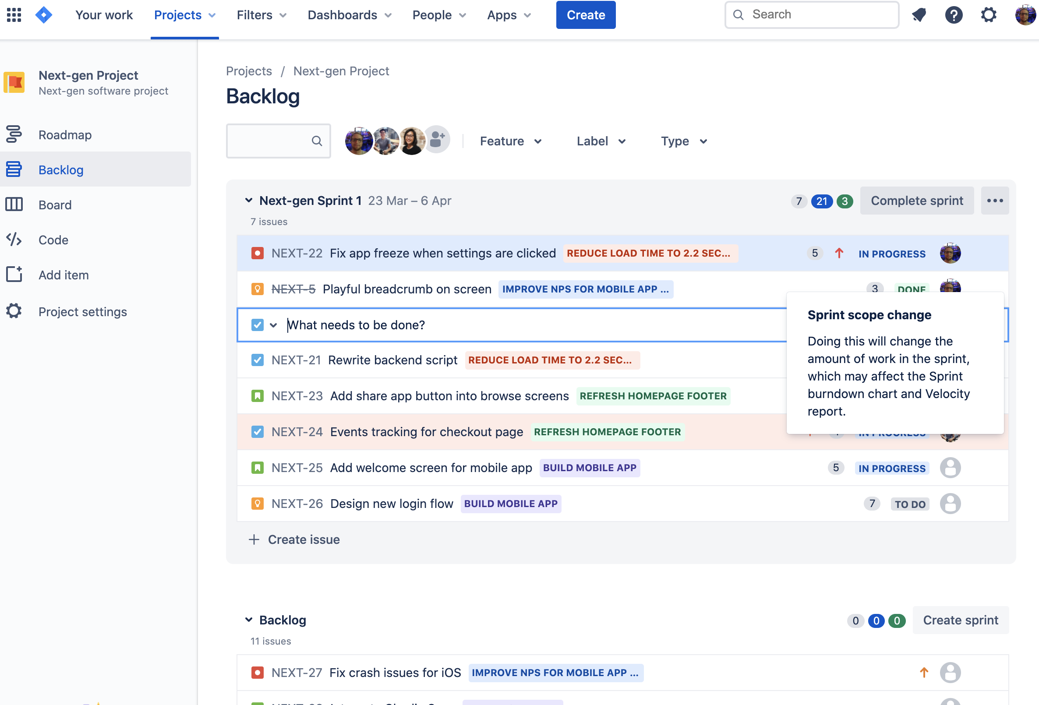
Task: Click the NEXT-21 task type checkbox icon
Action: (258, 360)
